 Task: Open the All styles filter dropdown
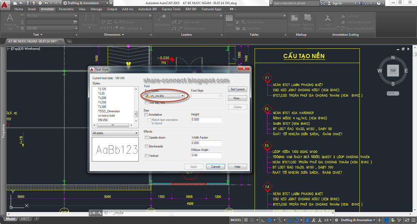point(115,133)
